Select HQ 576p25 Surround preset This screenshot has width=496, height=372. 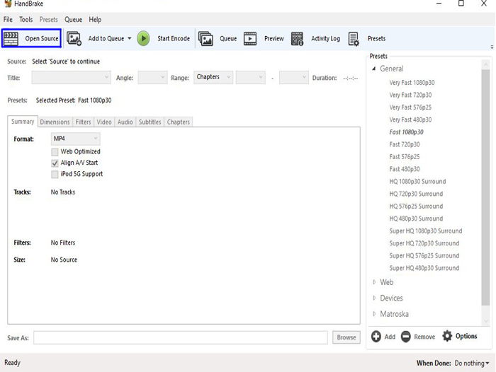coord(416,207)
